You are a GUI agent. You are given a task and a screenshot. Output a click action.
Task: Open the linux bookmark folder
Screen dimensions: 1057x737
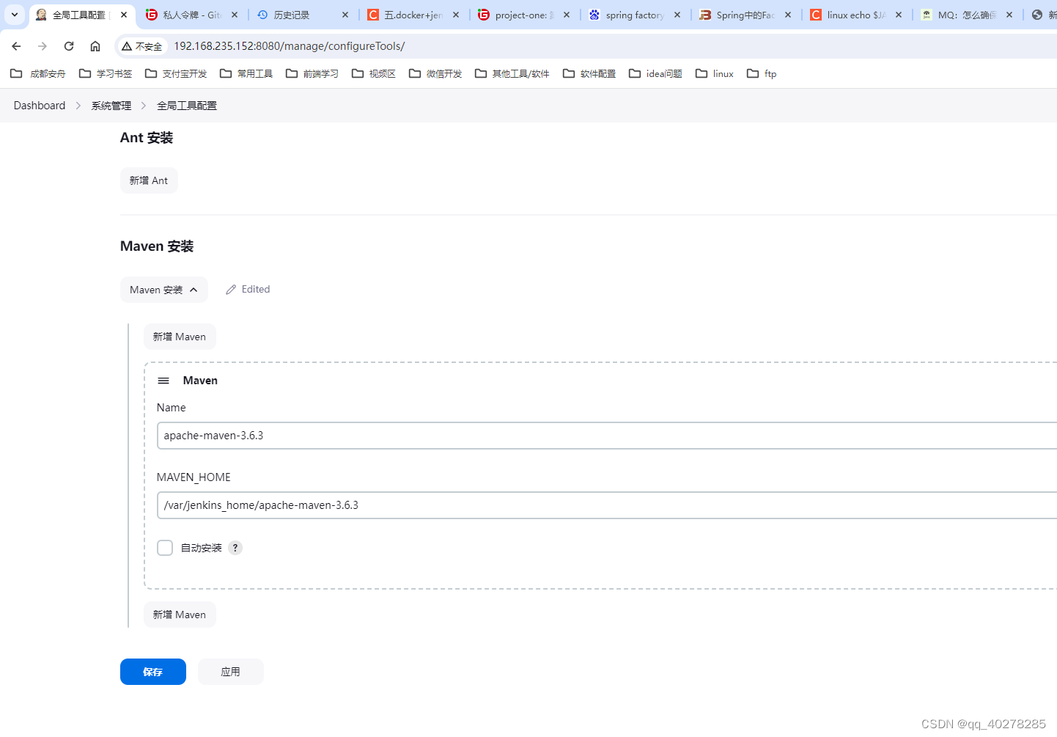click(x=715, y=73)
